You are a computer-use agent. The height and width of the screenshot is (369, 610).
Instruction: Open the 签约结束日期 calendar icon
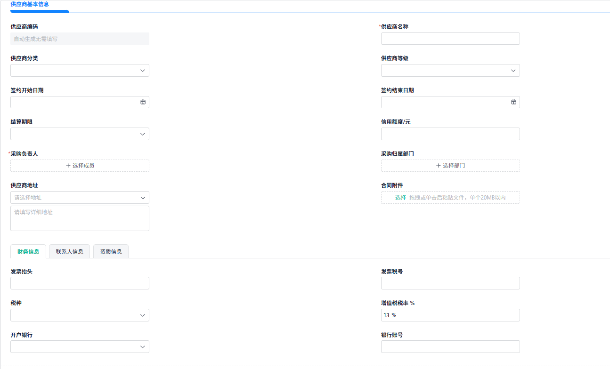[513, 102]
